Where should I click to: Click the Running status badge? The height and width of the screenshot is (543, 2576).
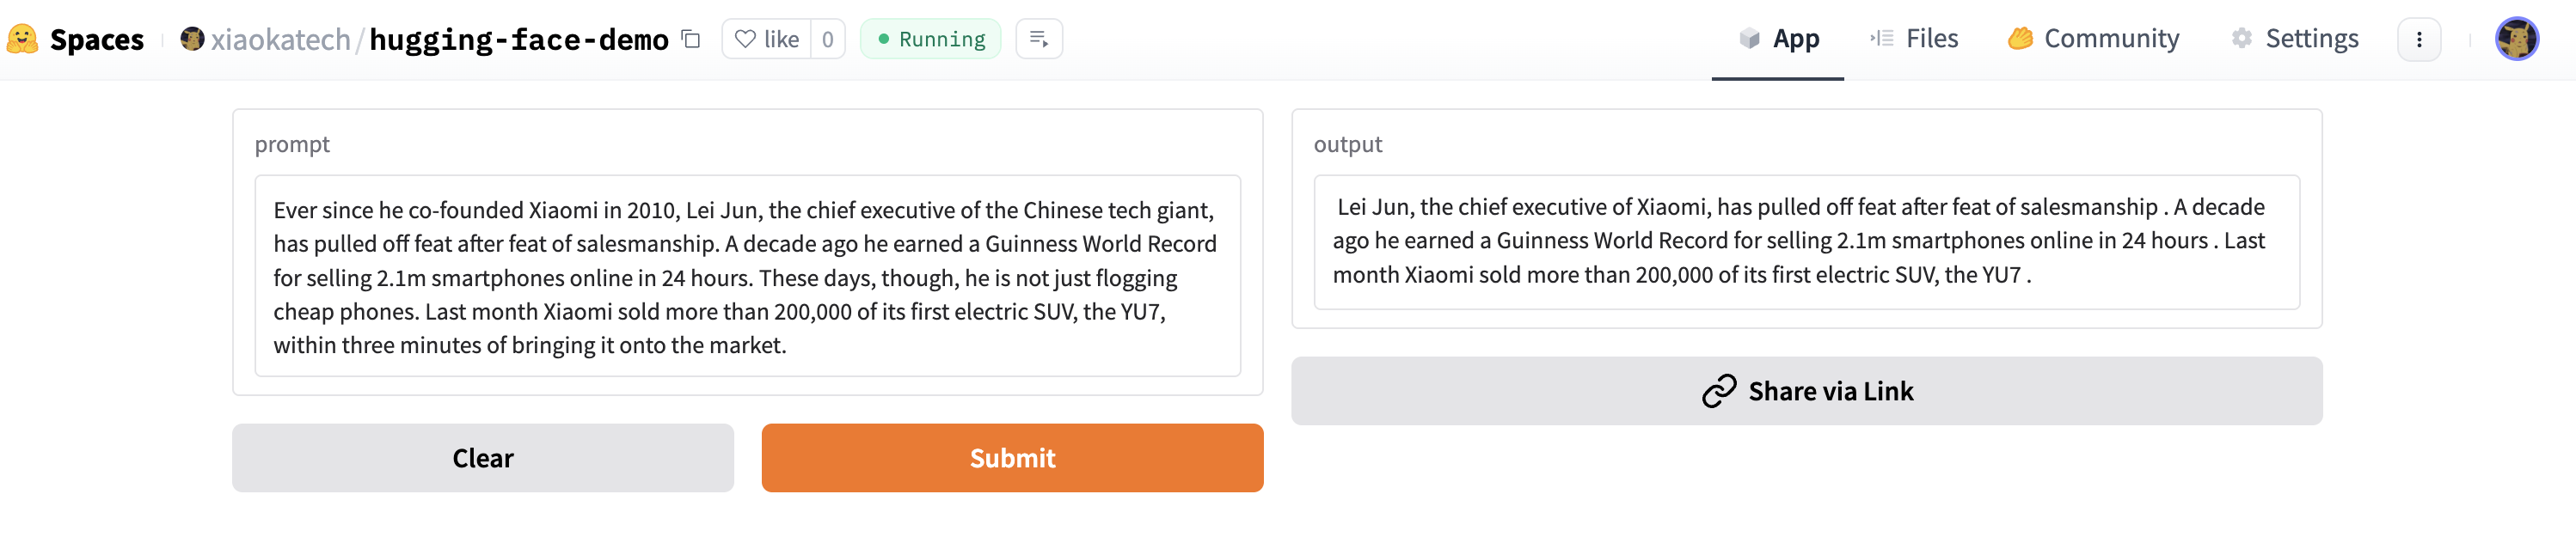[x=930, y=39]
